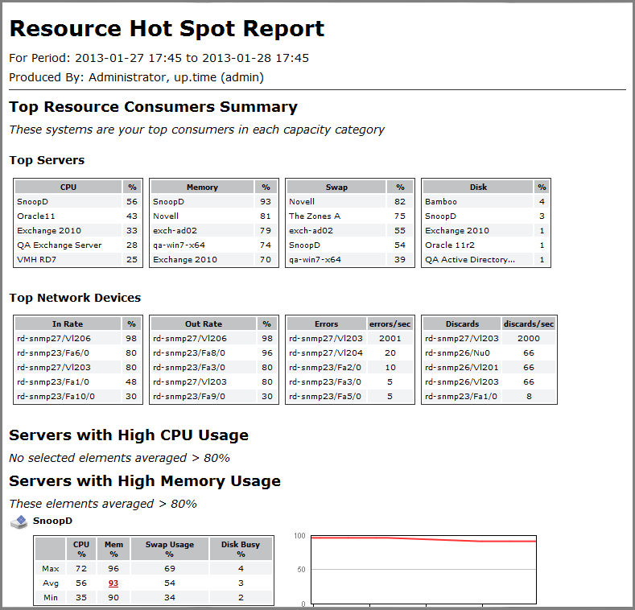Screen dimensions: 635x610
Task: Open the underlined red 93 Avg Mem value
Action: (x=113, y=583)
